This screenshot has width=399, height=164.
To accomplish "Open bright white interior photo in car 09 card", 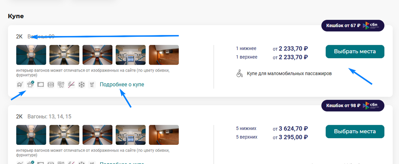I will click(131, 55).
